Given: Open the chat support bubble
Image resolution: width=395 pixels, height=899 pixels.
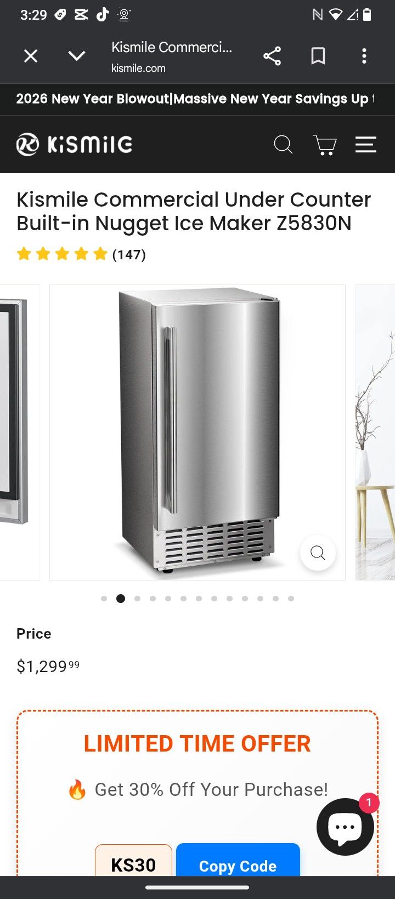Looking at the screenshot, I should 345,827.
